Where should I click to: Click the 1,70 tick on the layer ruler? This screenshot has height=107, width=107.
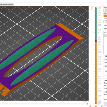pyautogui.click(x=100, y=79)
